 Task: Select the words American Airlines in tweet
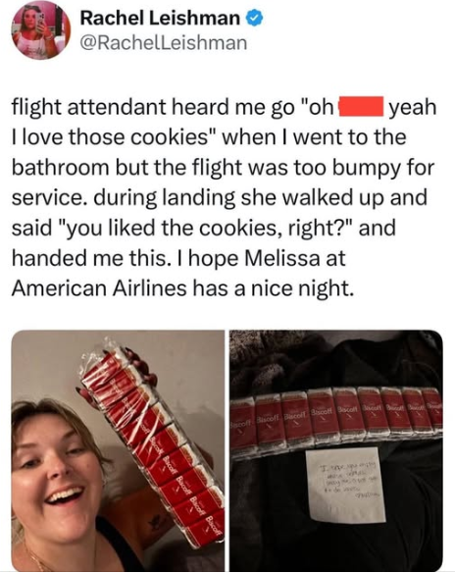(x=99, y=288)
